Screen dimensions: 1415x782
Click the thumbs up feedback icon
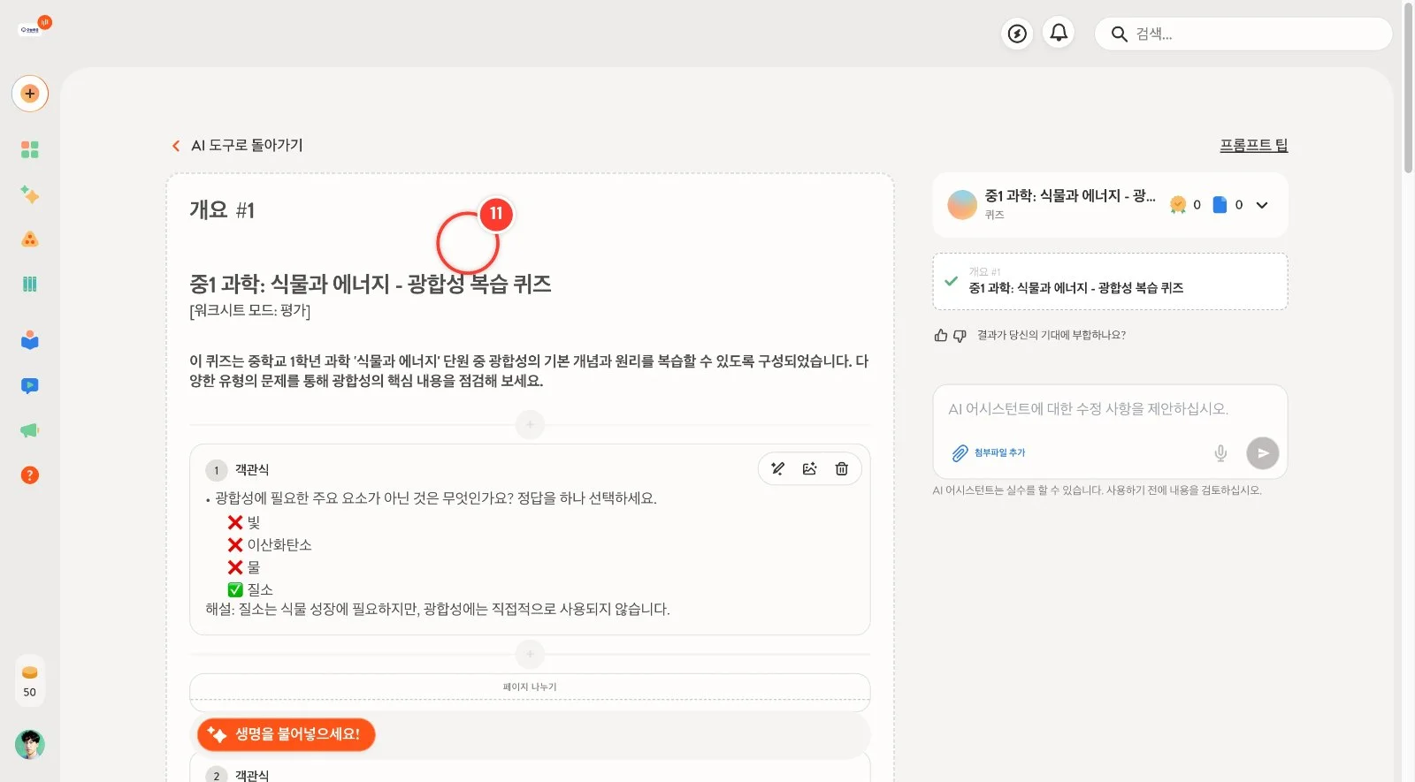(x=941, y=336)
